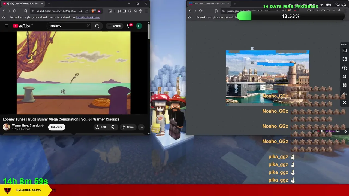Open puzzle settings gear
349x196 pixels.
[x=345, y=94]
